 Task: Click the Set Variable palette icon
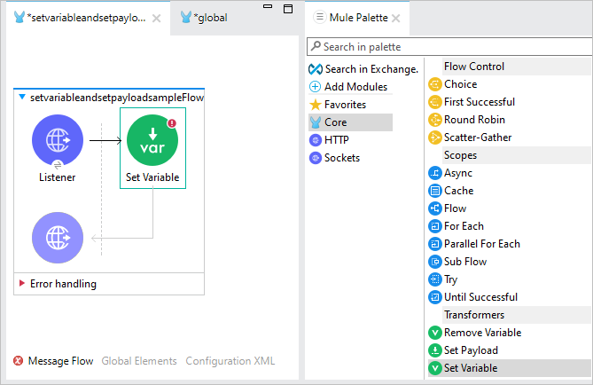pos(435,368)
